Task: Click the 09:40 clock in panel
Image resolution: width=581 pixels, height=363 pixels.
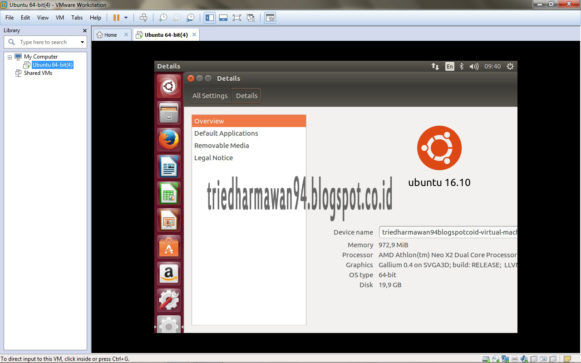Action: [x=492, y=66]
